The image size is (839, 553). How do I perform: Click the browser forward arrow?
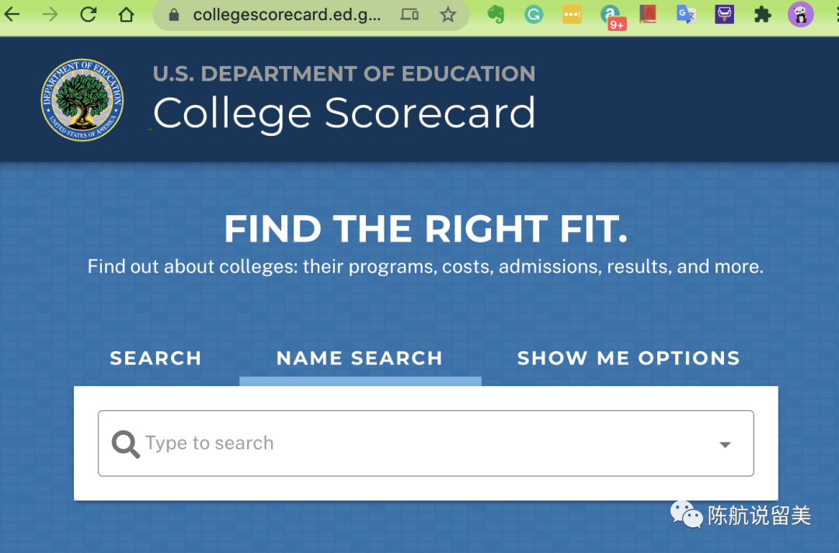coord(50,15)
